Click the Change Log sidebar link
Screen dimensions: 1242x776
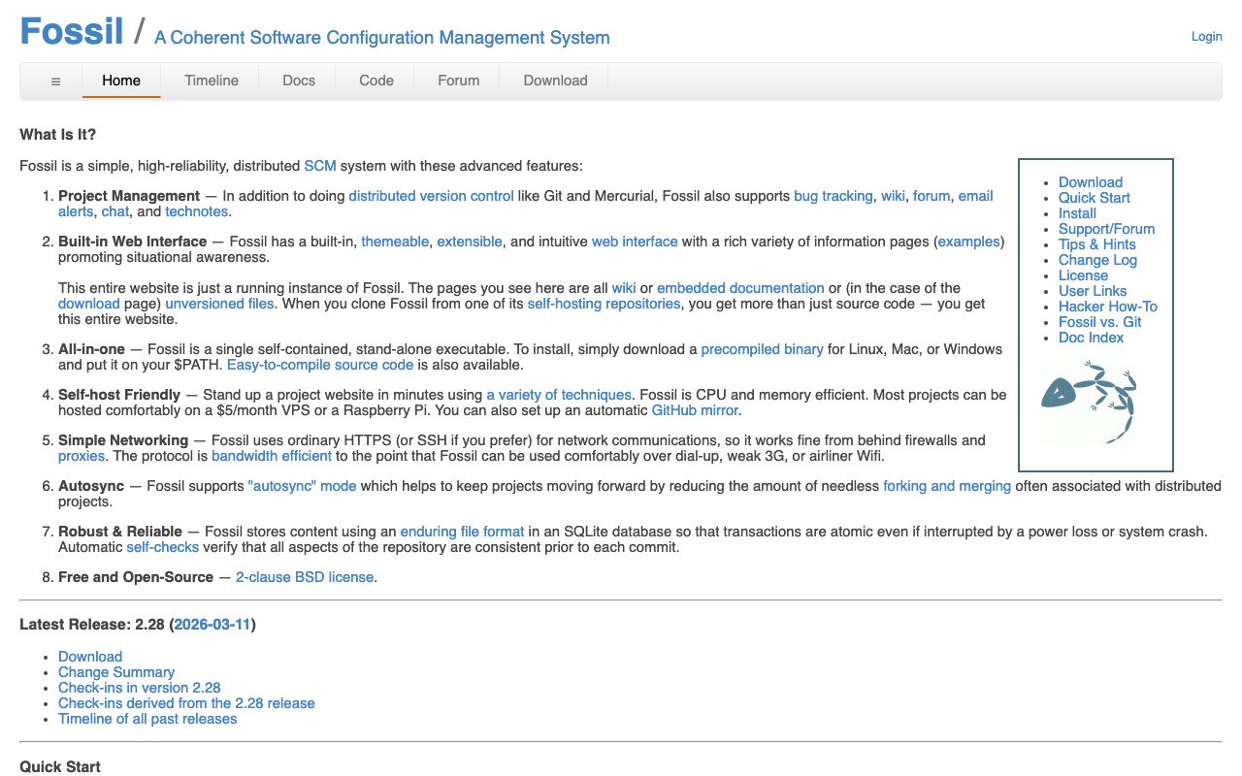click(x=1097, y=260)
